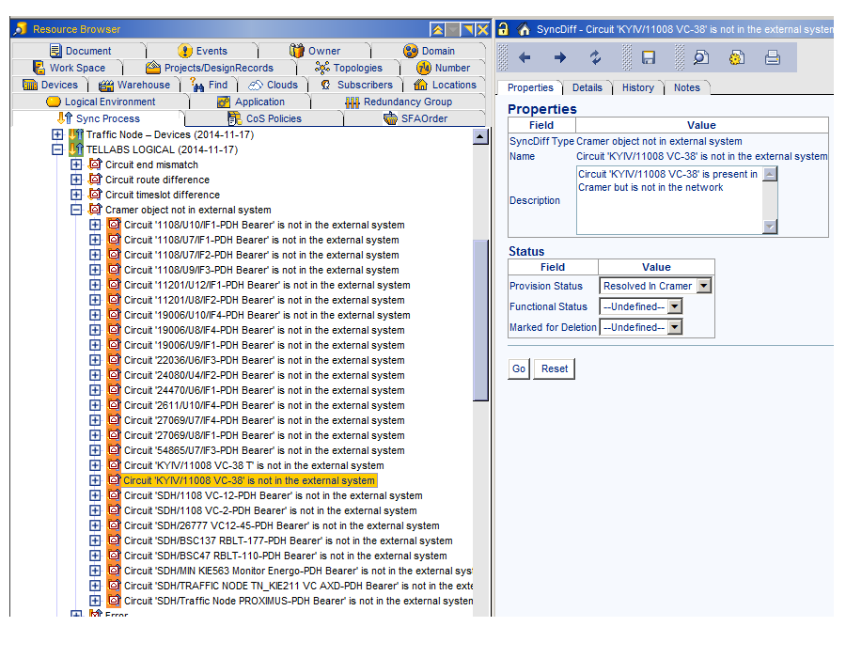Refresh the SyncDiff view
Image resolution: width=846 pixels, height=658 pixels.
pyautogui.click(x=596, y=58)
